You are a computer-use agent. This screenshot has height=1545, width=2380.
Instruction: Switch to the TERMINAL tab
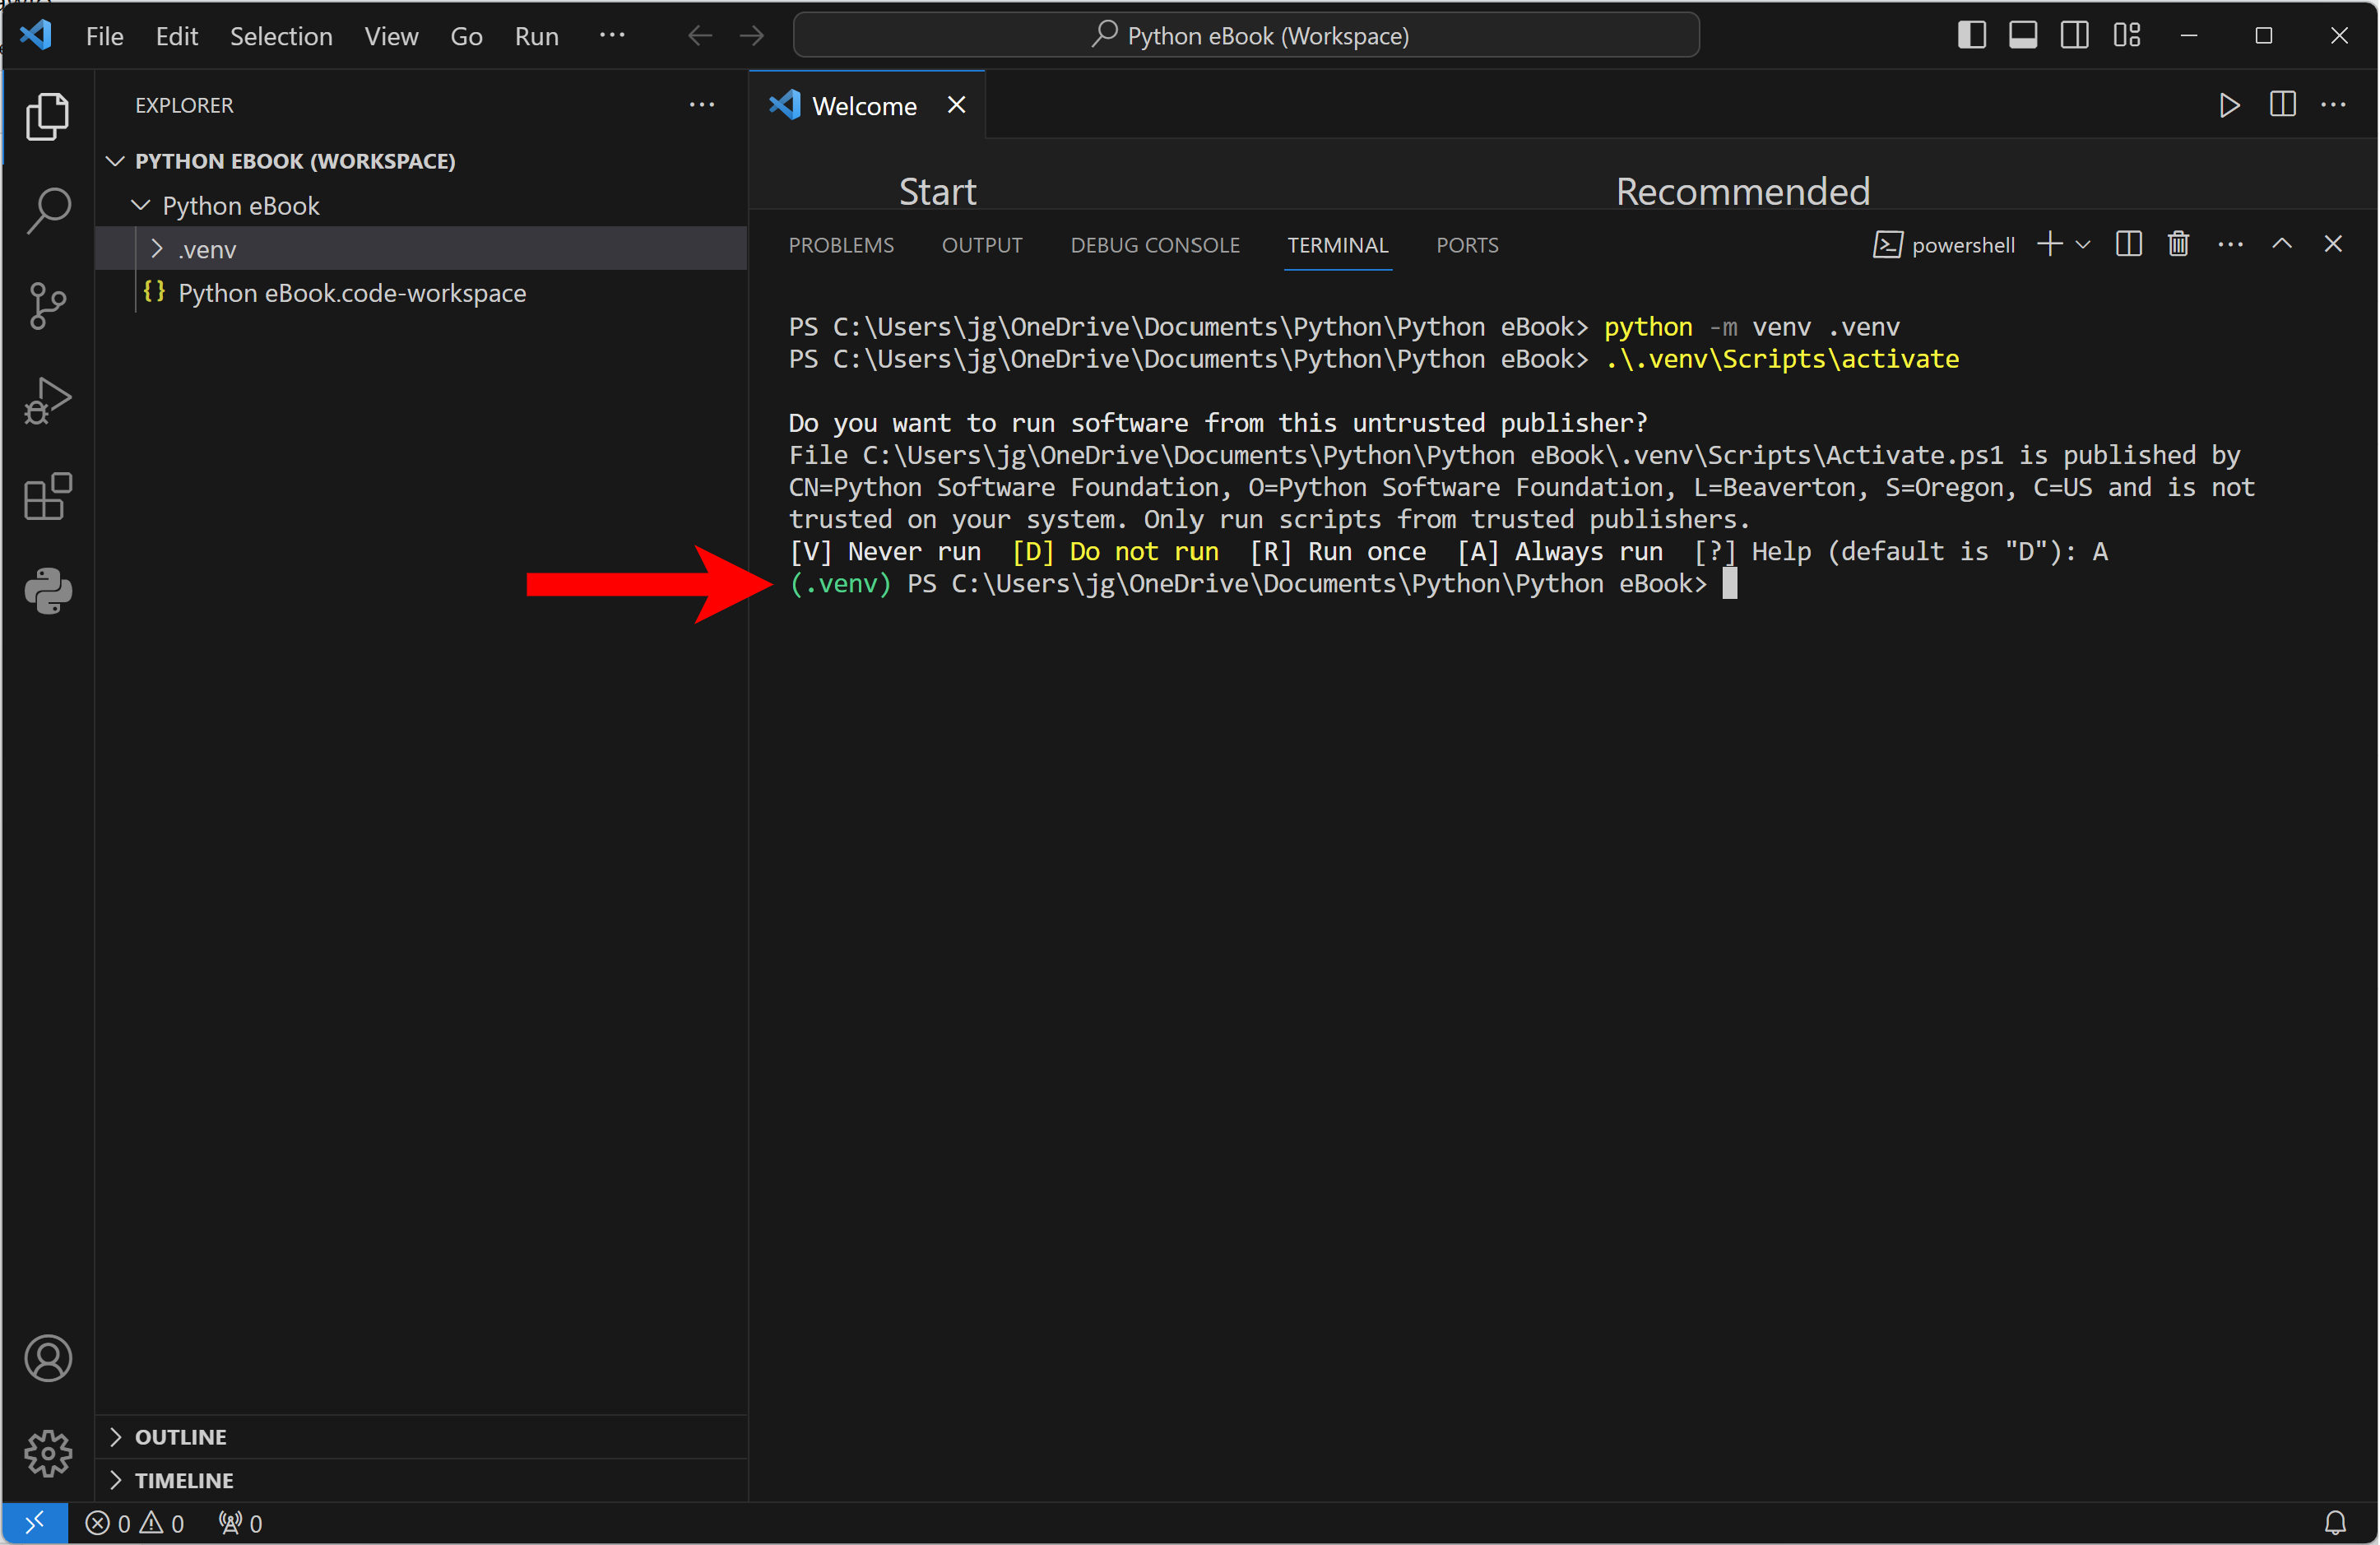tap(1337, 245)
